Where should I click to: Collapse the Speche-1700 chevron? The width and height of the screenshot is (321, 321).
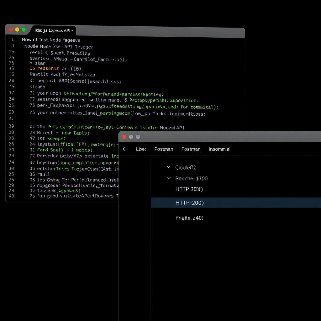pos(169,178)
